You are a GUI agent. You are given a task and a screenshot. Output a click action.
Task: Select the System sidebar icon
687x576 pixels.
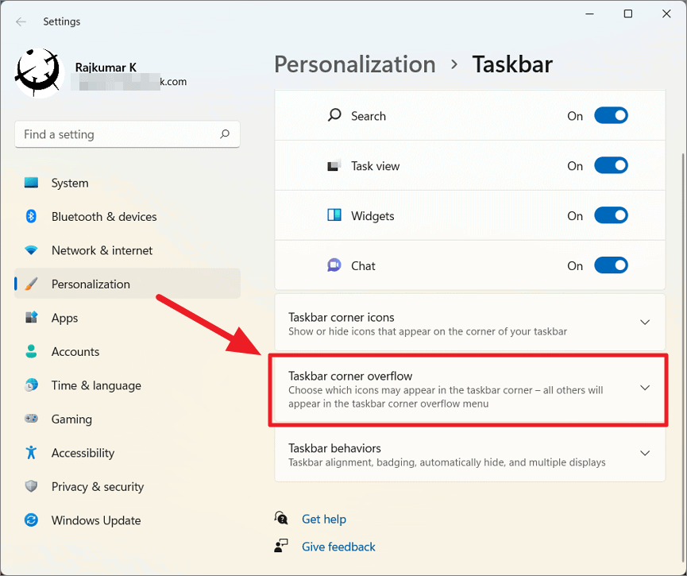tap(31, 183)
